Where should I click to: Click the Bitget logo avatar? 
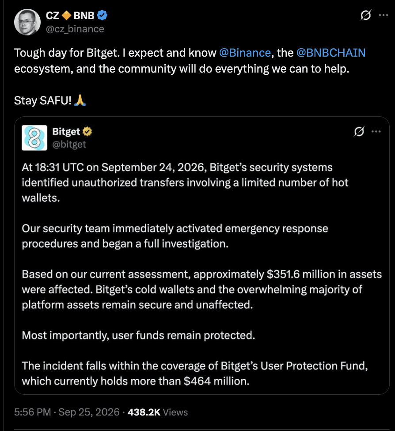click(x=34, y=138)
